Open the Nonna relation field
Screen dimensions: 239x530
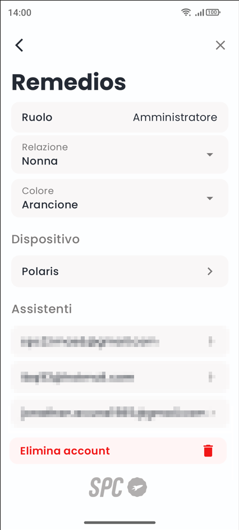click(x=119, y=154)
